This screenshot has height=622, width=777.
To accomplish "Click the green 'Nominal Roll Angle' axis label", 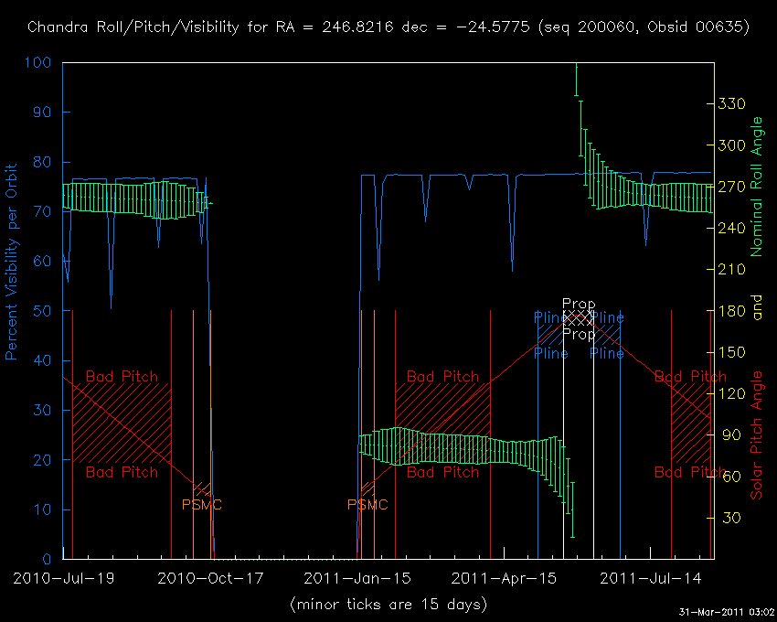I will [x=756, y=187].
